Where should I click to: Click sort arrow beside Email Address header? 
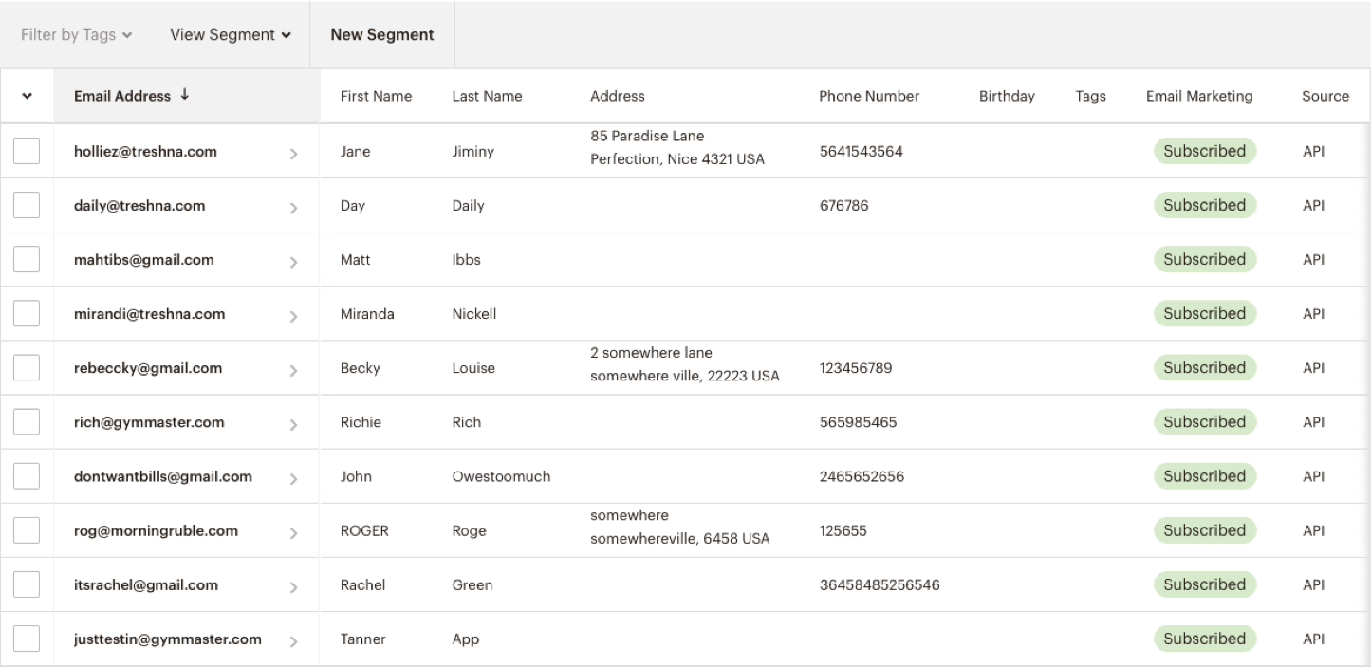point(184,95)
